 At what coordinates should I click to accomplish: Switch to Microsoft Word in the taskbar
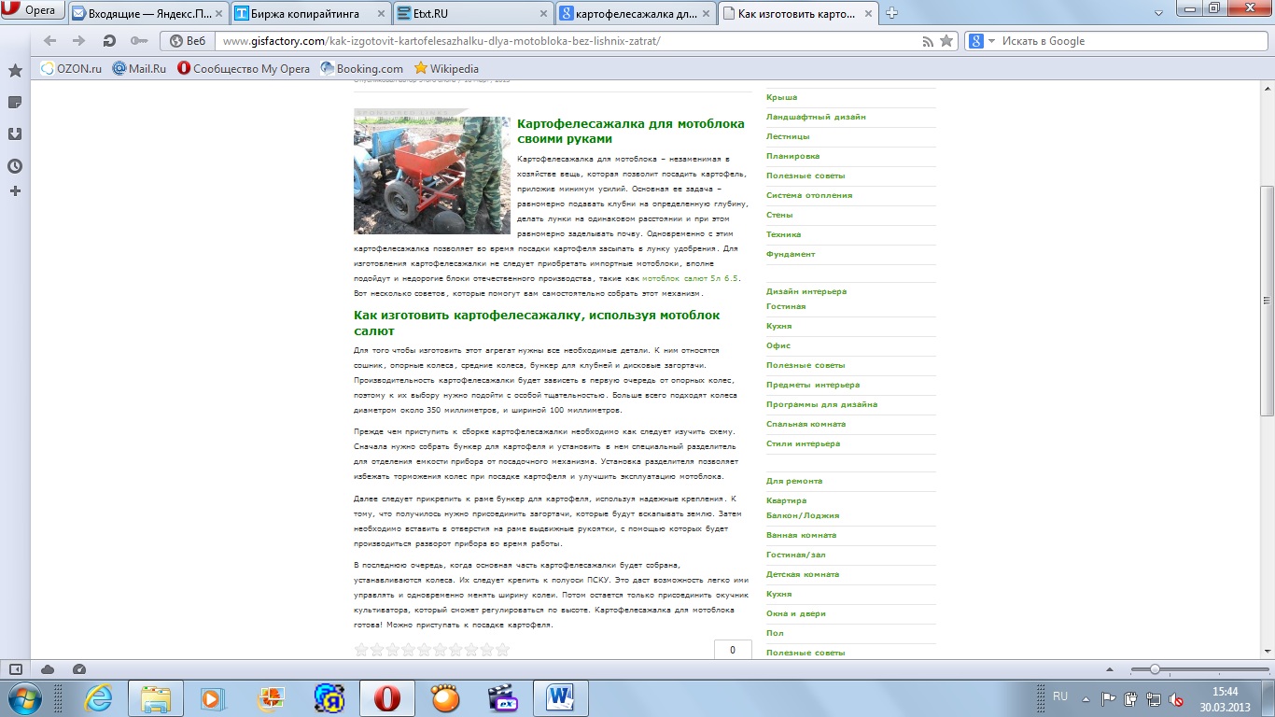(560, 698)
